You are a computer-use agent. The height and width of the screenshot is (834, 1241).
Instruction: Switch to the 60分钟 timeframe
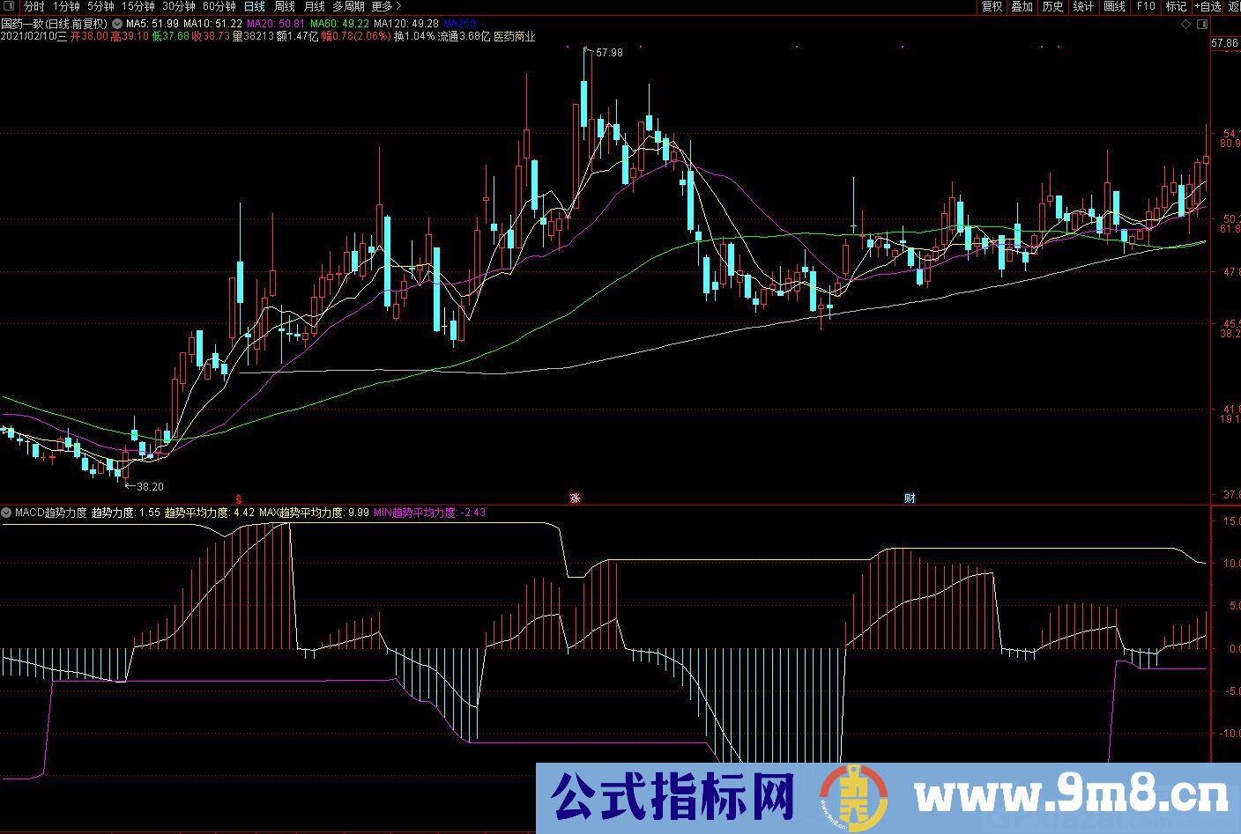coord(219,6)
